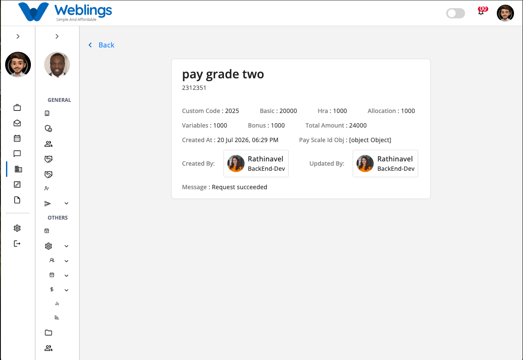Expand the chevron beside the two-users icon
523x360 pixels.
(x=67, y=261)
